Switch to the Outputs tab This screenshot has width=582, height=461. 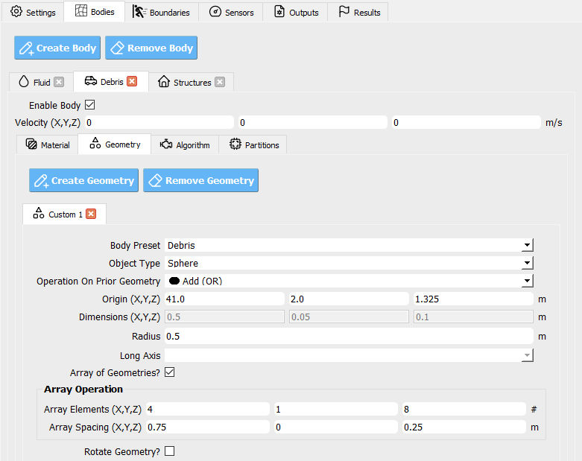[x=295, y=12]
